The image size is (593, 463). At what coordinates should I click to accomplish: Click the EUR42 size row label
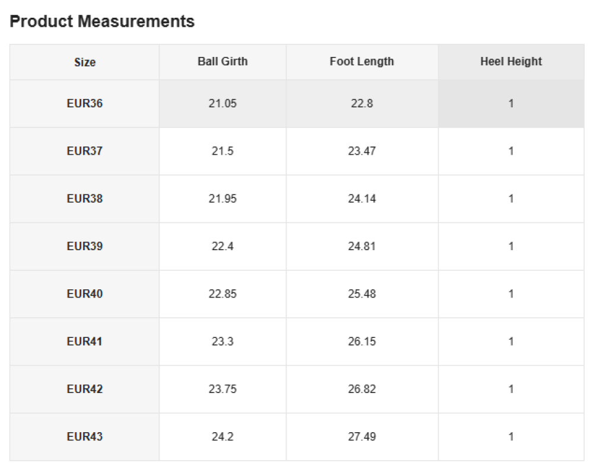[85, 389]
